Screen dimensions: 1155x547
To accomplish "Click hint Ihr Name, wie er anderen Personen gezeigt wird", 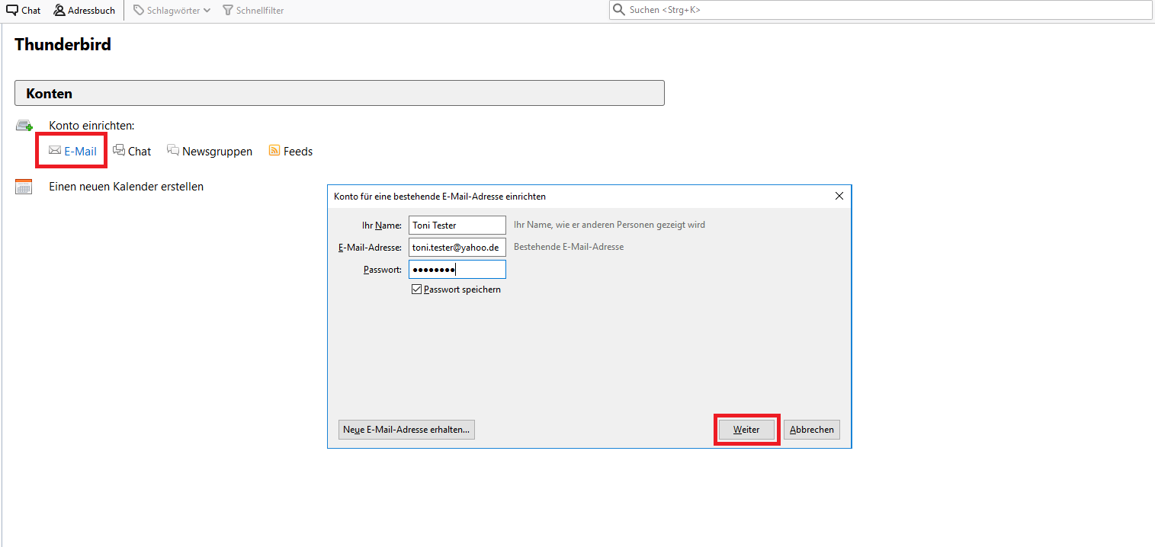I will (609, 225).
